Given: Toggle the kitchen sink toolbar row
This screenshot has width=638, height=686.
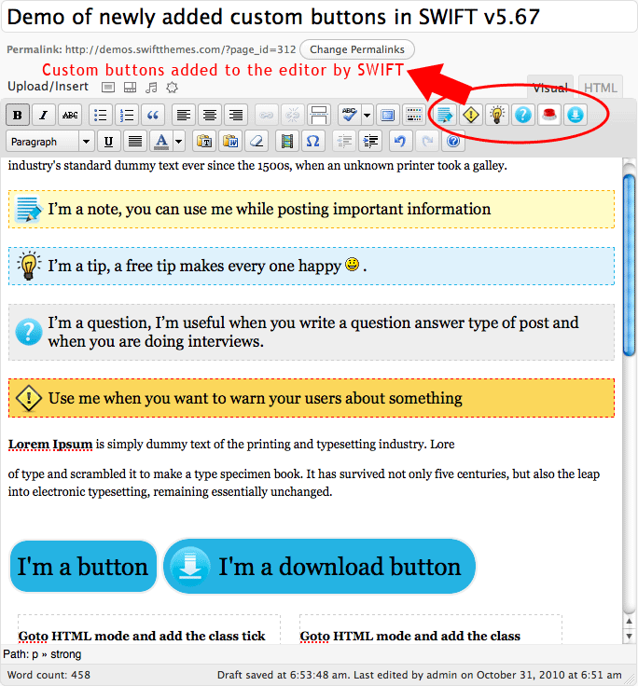Looking at the screenshot, I should [414, 115].
